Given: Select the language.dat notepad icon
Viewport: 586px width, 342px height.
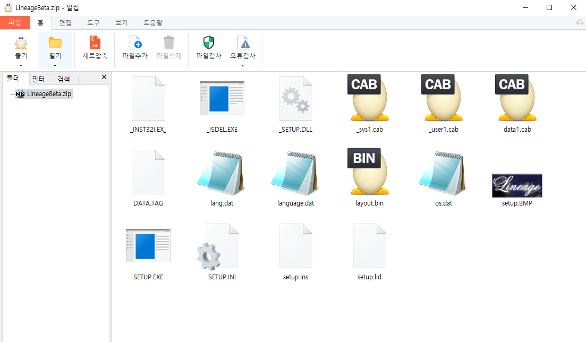Looking at the screenshot, I should click(295, 173).
